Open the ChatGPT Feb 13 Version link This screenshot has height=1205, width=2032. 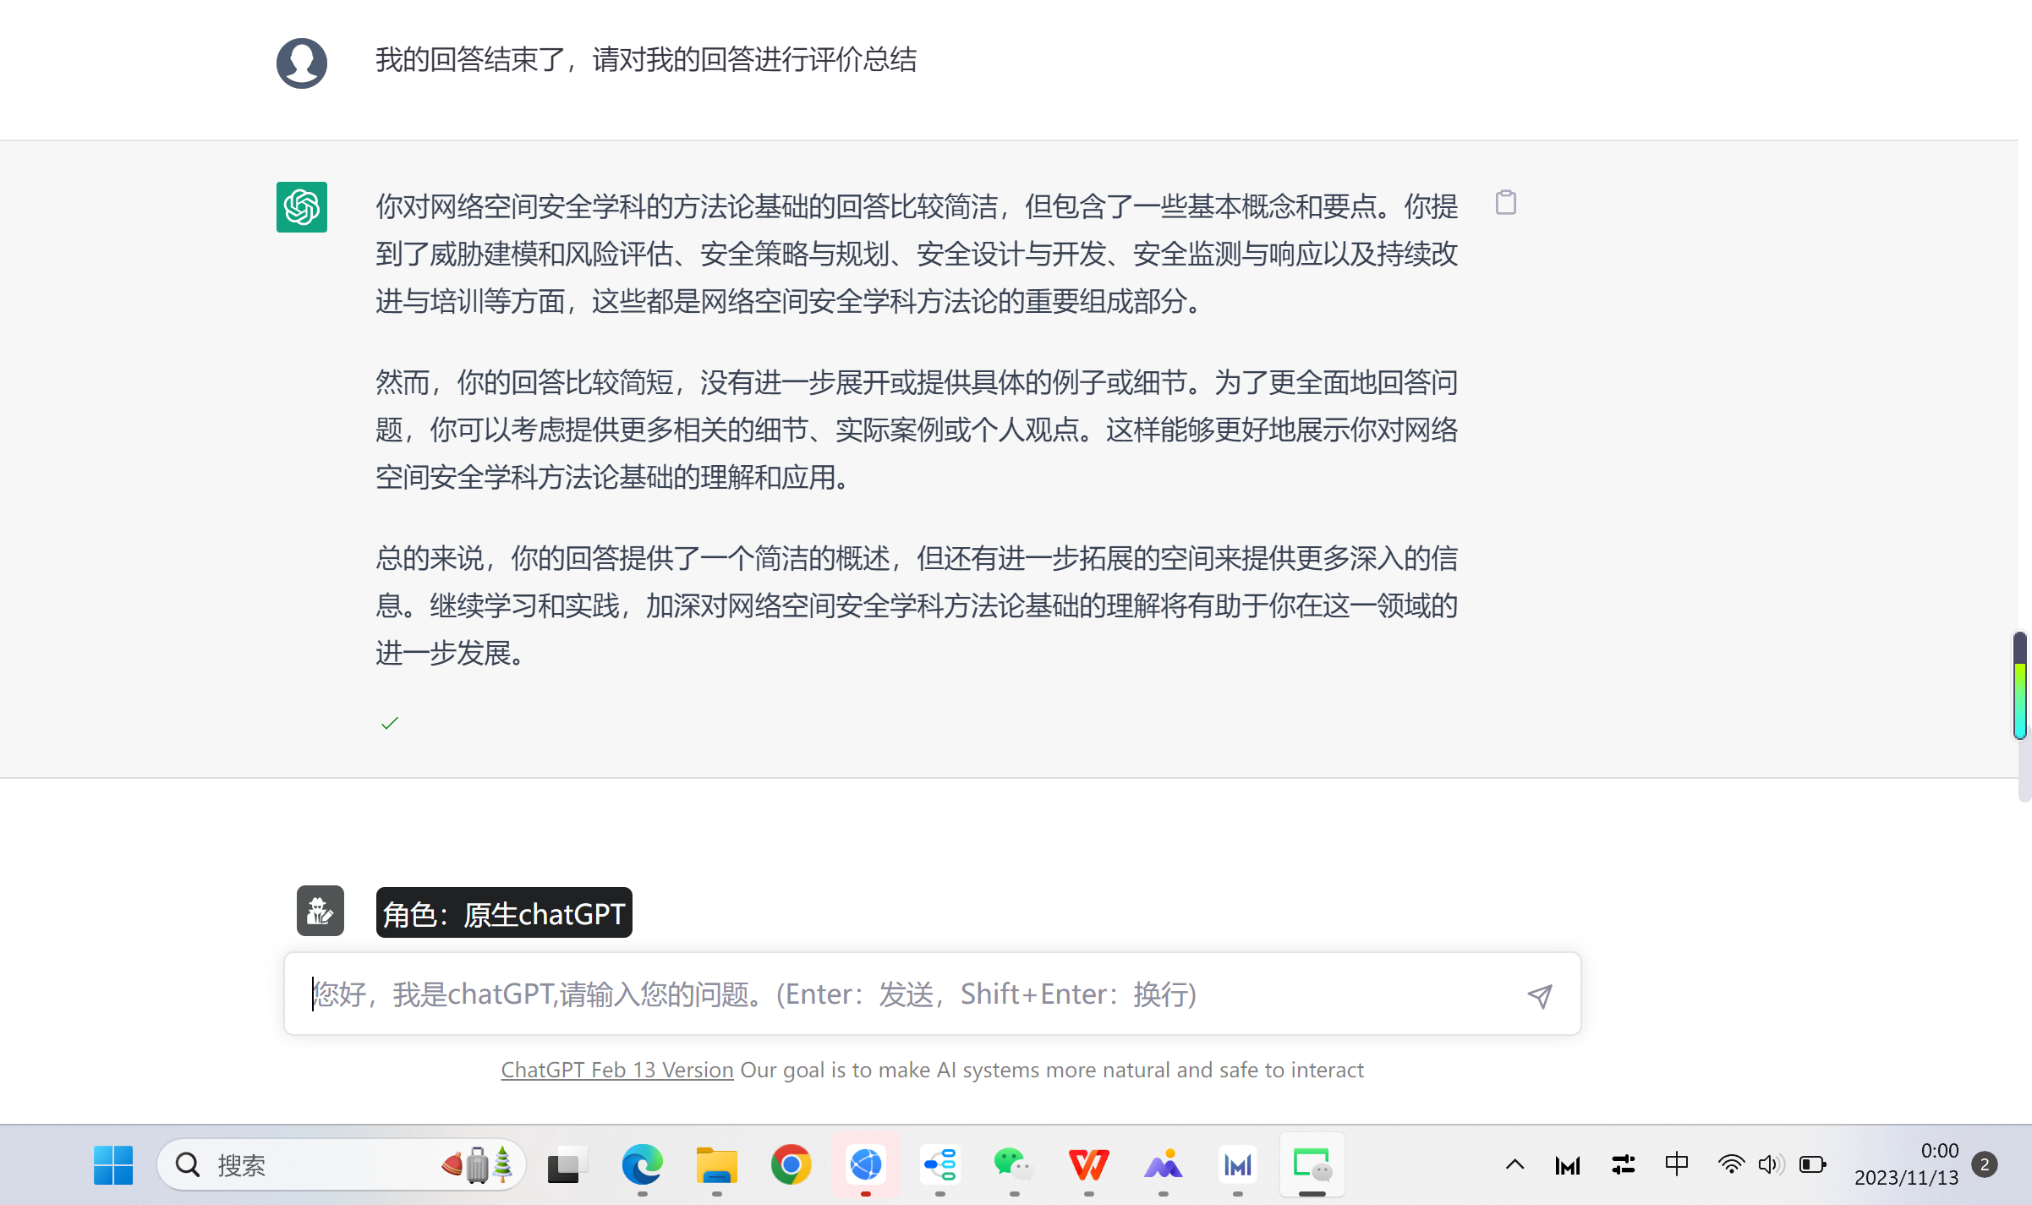[x=616, y=1070]
